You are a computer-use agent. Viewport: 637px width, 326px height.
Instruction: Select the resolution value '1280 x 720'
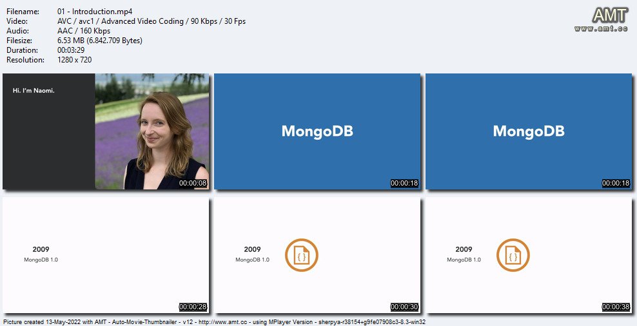click(x=75, y=60)
